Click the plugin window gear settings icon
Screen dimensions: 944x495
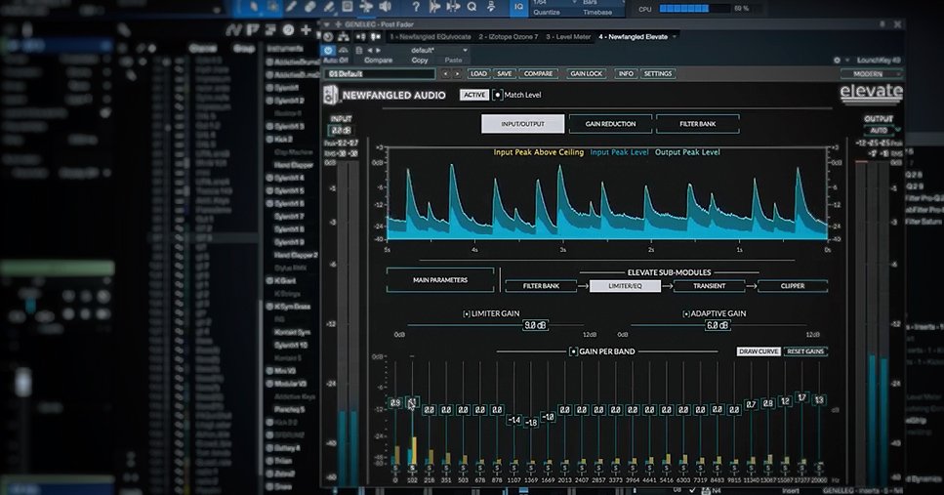point(837,61)
